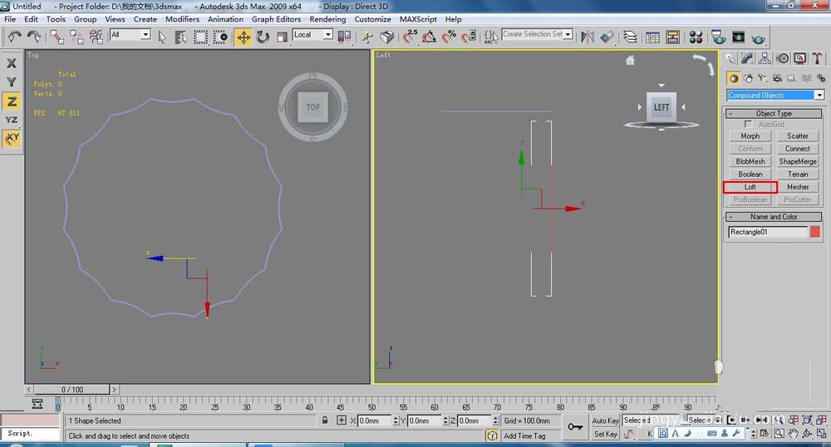Image resolution: width=831 pixels, height=447 pixels.
Task: Restrict movement to the Y axis
Action: 11,82
